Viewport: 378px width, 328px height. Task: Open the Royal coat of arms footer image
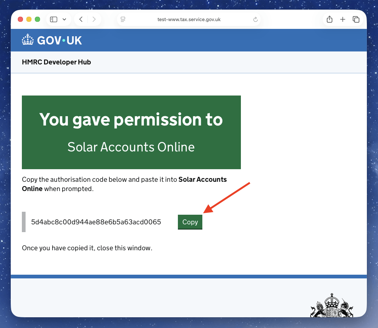pyautogui.click(x=332, y=305)
